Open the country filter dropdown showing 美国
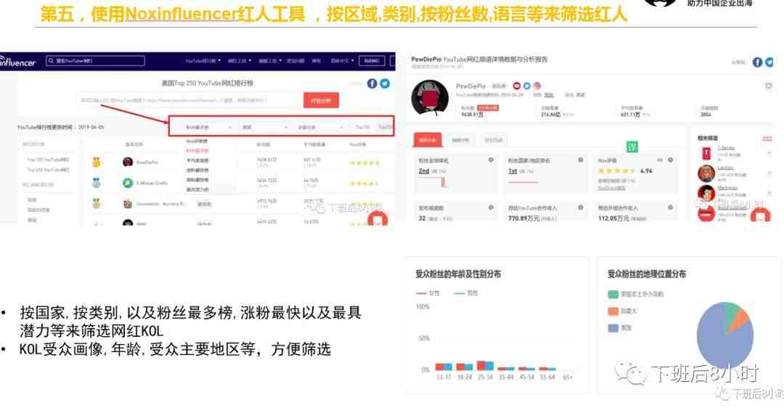Image resolution: width=784 pixels, height=408 pixels. 264,128
